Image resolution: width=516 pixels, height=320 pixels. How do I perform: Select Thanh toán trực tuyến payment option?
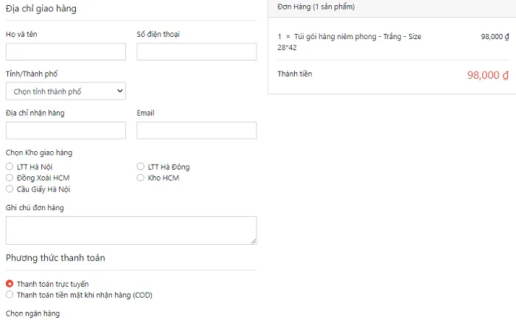pyautogui.click(x=10, y=283)
